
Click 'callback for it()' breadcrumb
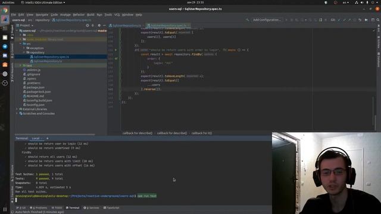coord(202,133)
